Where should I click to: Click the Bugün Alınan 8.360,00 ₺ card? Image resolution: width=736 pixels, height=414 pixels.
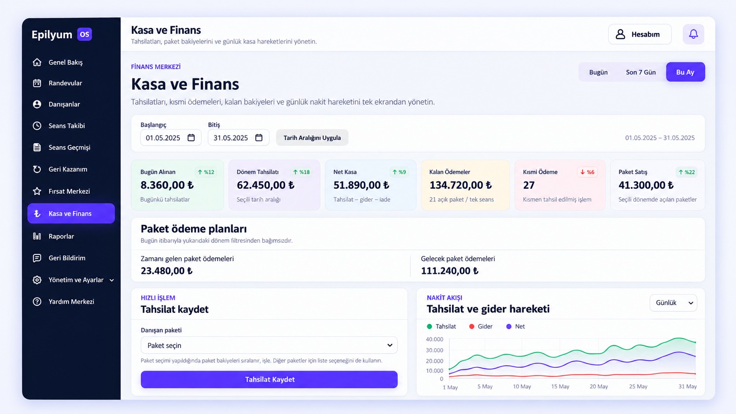(x=177, y=185)
